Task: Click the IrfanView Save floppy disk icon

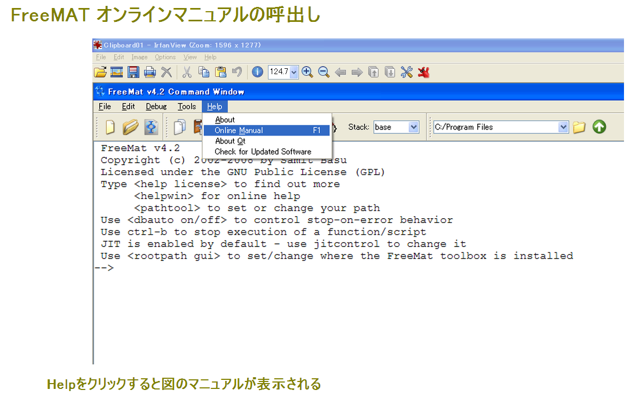Action: coord(133,72)
